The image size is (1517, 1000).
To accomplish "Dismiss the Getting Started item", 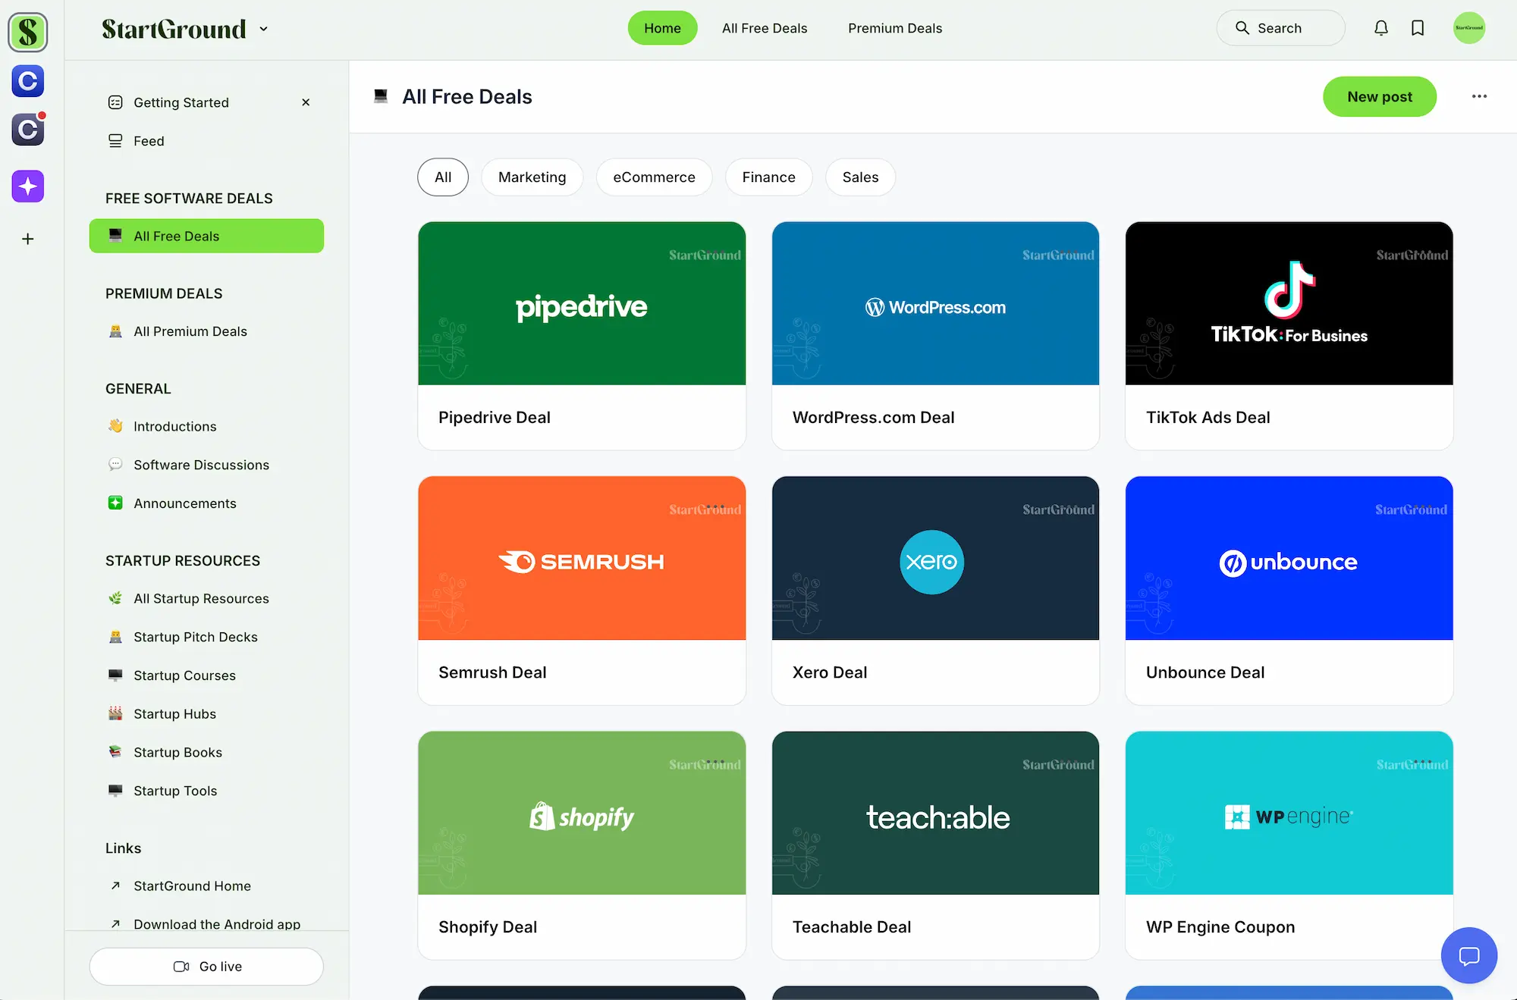I will click(x=306, y=102).
